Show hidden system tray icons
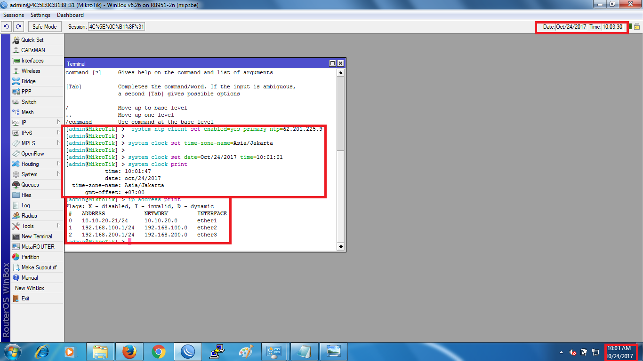Image resolution: width=643 pixels, height=361 pixels. 561,352
